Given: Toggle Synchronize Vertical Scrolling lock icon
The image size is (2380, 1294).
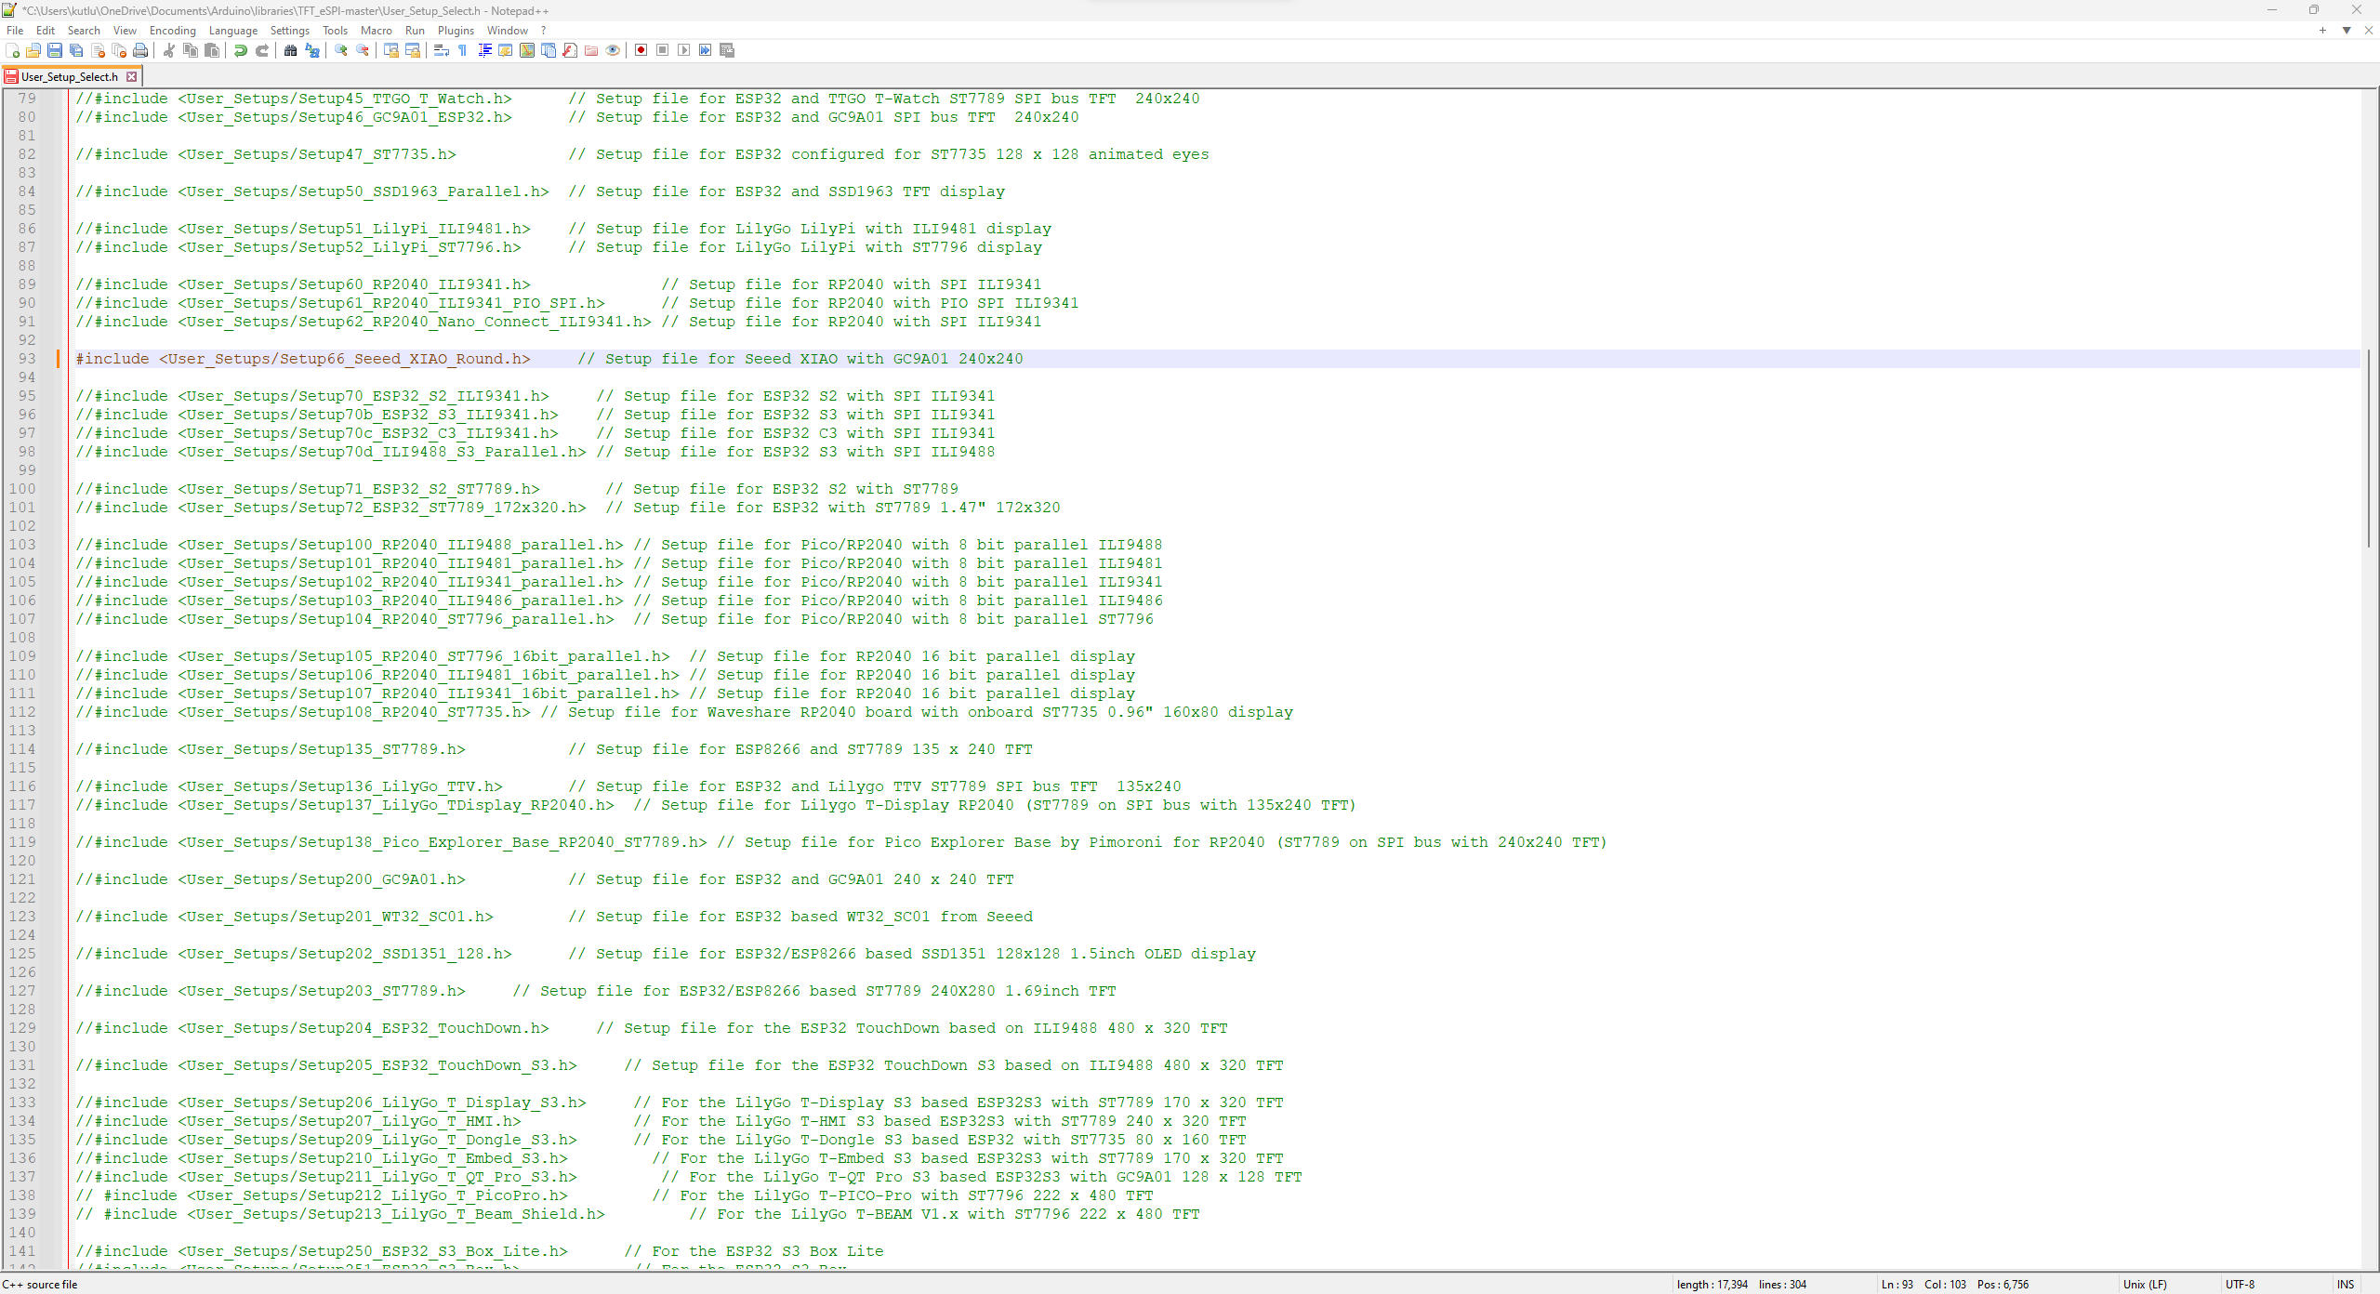Looking at the screenshot, I should pos(391,50).
